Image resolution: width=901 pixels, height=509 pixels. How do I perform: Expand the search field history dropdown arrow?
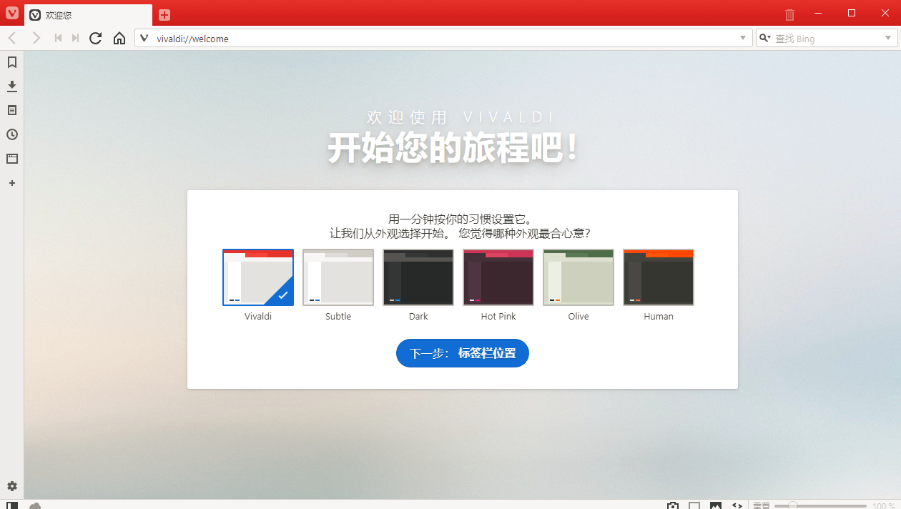click(888, 39)
